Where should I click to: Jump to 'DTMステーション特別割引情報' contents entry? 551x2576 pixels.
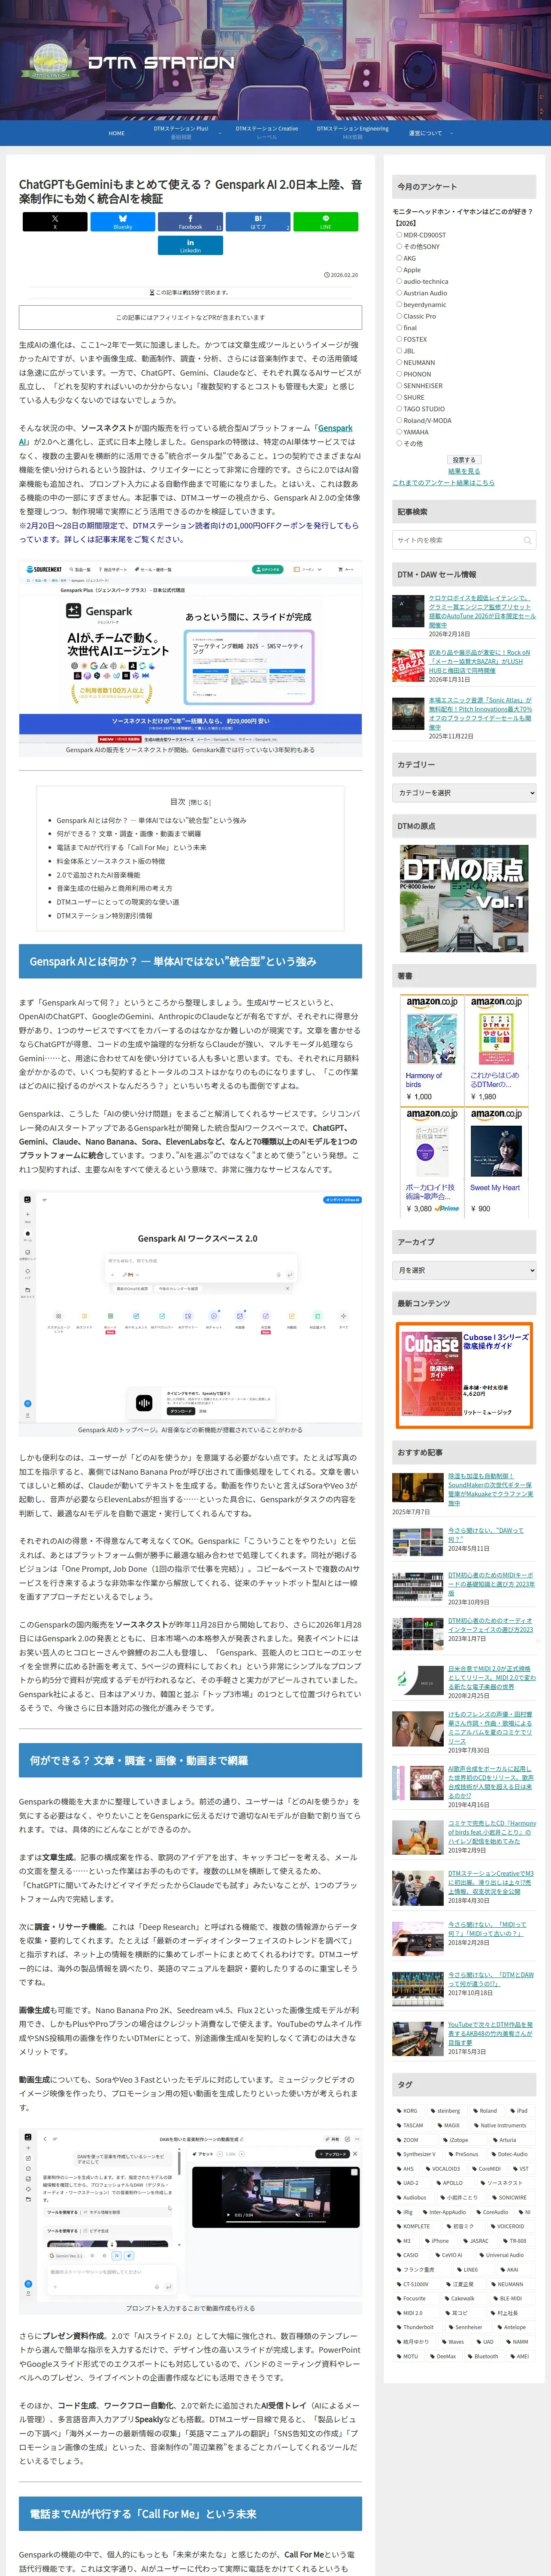click(x=105, y=915)
